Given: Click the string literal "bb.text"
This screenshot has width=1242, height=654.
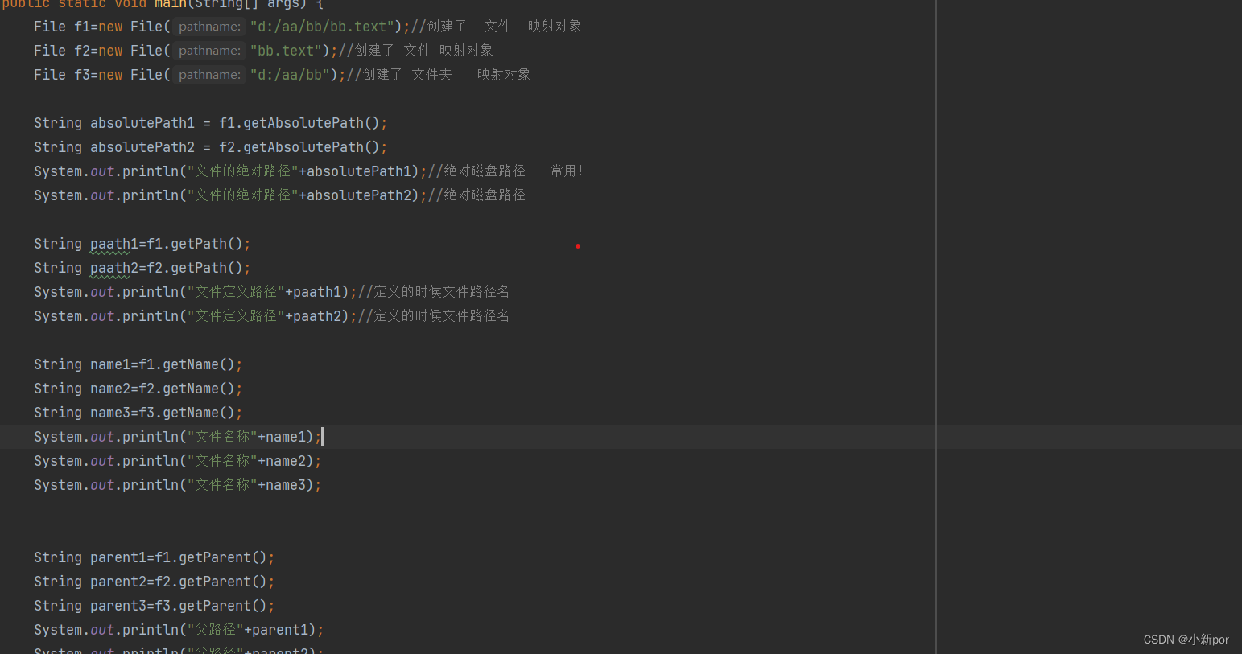Looking at the screenshot, I should click(286, 50).
